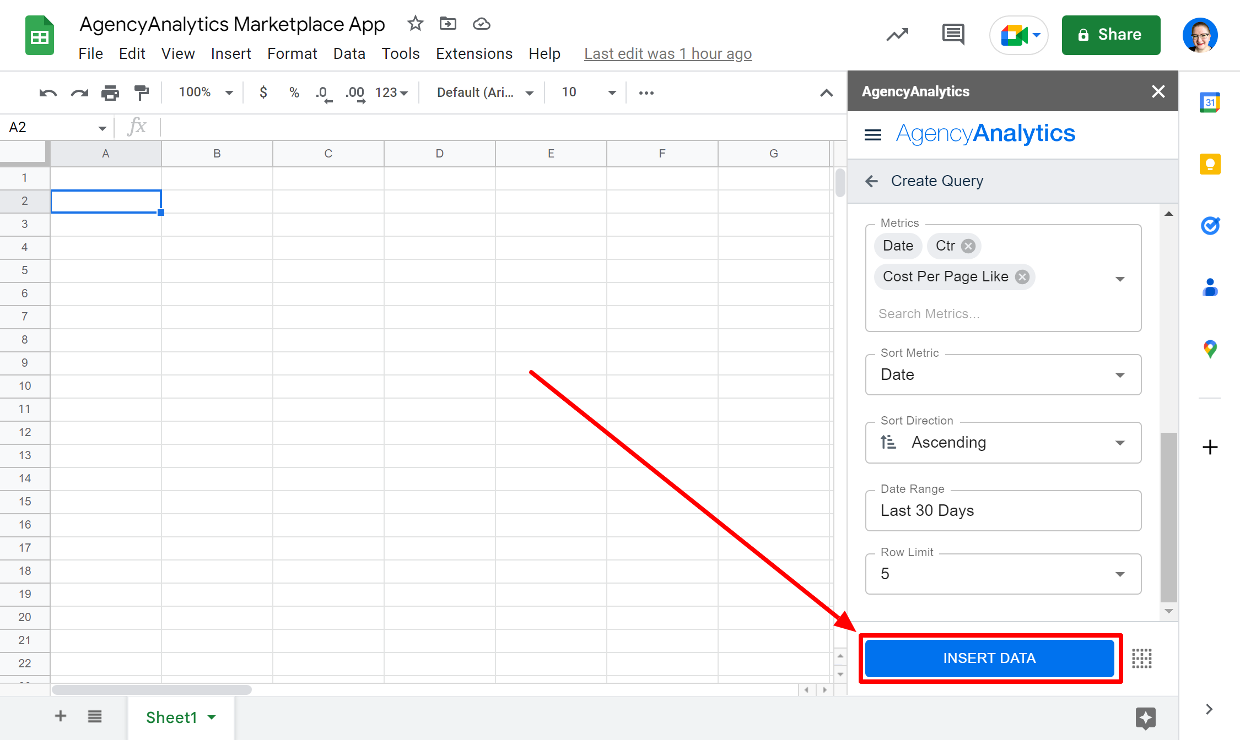The width and height of the screenshot is (1240, 740).
Task: Open Google Keep from side panel
Action: point(1210,164)
